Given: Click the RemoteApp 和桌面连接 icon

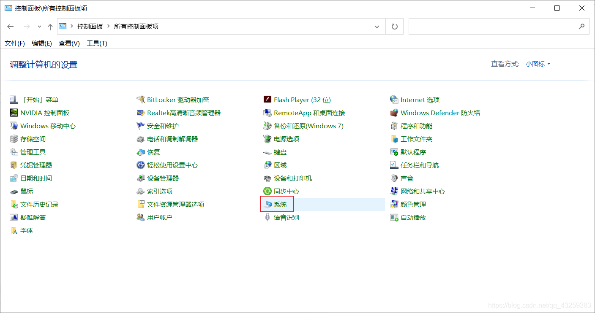Looking at the screenshot, I should (267, 113).
